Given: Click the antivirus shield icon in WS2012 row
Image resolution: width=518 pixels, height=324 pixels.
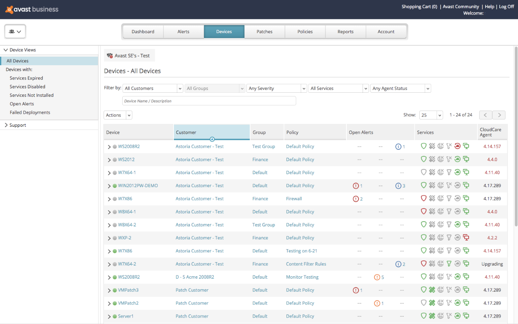Looking at the screenshot, I should [424, 159].
